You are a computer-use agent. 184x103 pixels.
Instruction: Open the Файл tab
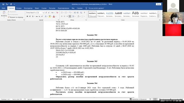(x=3, y=8)
